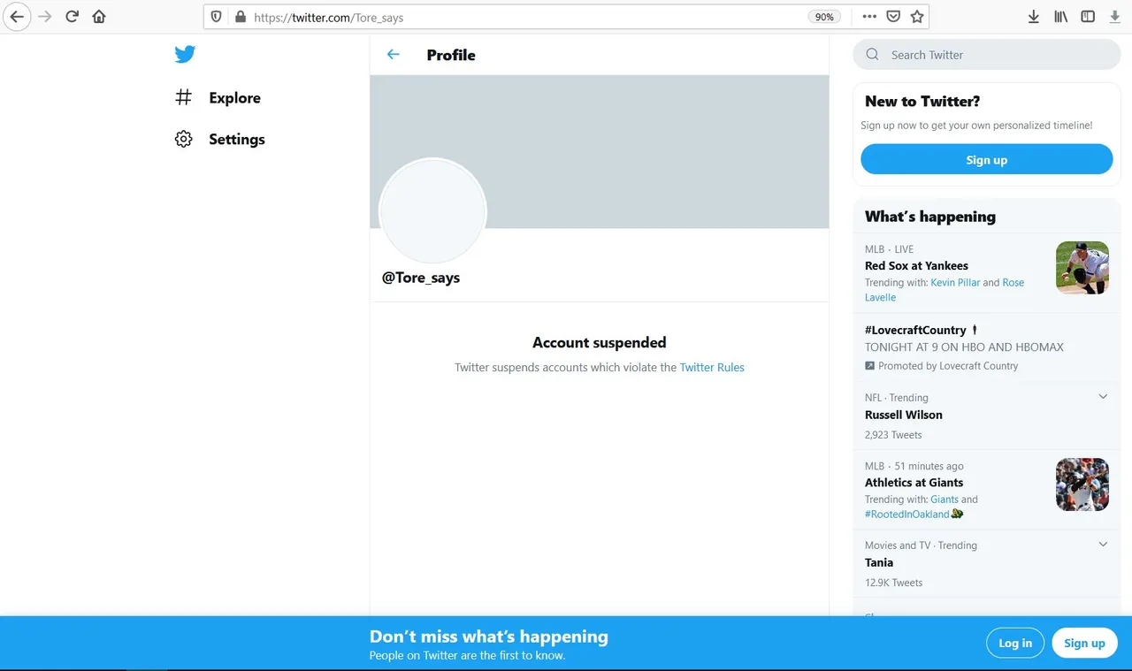Image resolution: width=1132 pixels, height=671 pixels.
Task: Open Explore hashtag icon
Action: tap(183, 97)
